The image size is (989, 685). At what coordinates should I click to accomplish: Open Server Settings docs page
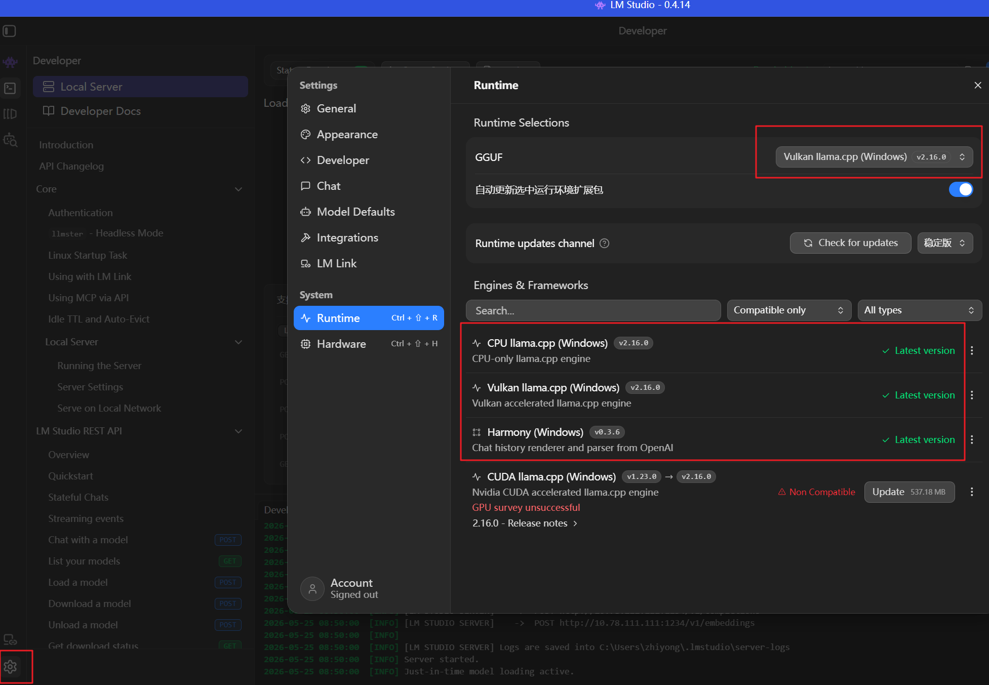[90, 387]
